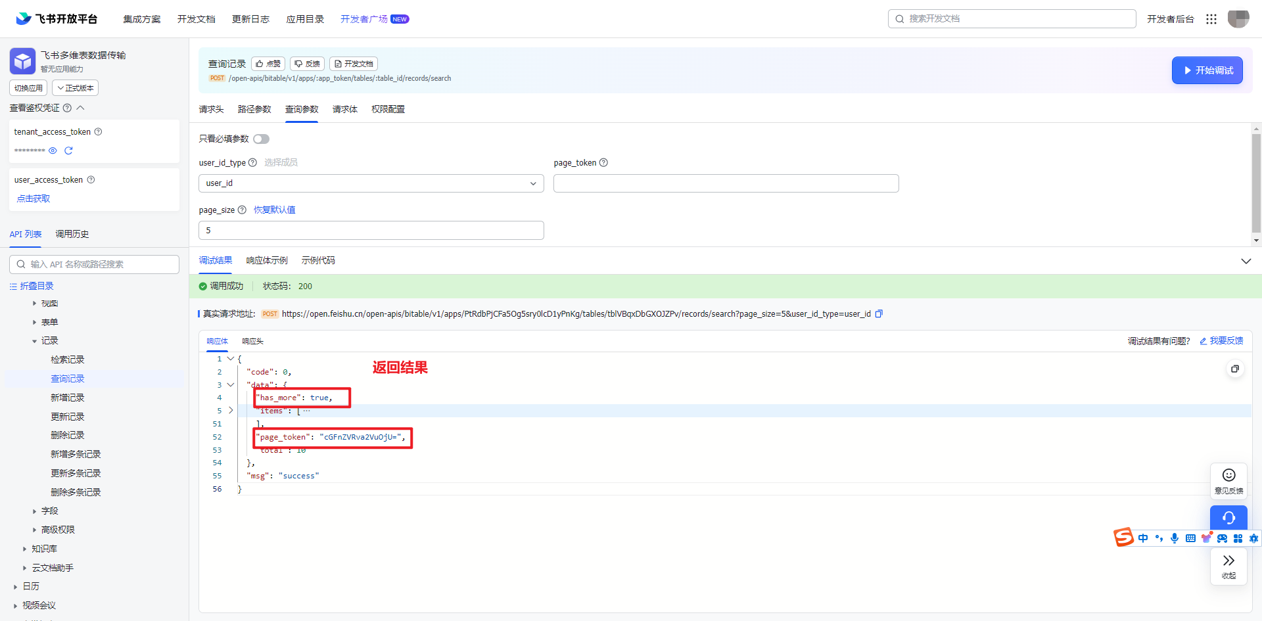This screenshot has width=1262, height=621.
Task: Open Sogou soft keyboard
Action: click(1190, 538)
